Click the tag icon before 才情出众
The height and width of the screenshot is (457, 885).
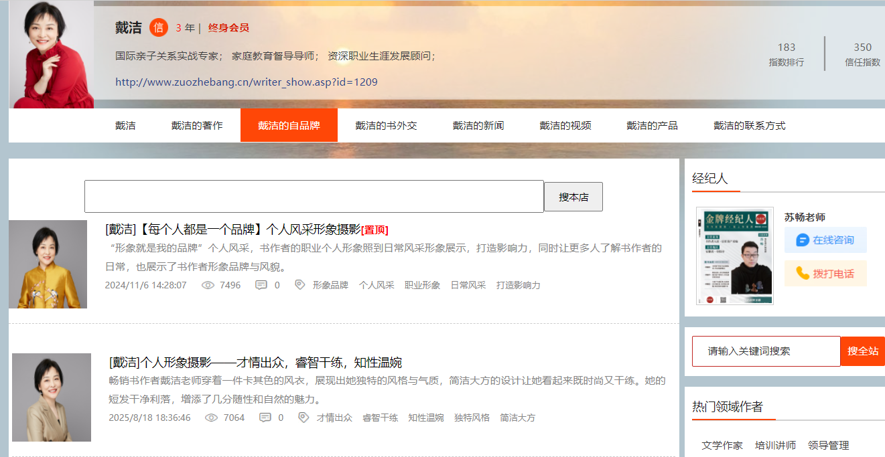[x=304, y=418]
